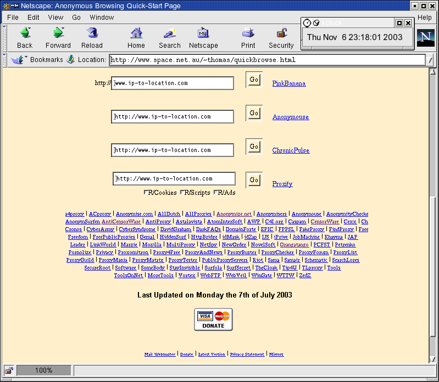Viewport: 439px width, 382px height.
Task: Open My Netscape toolbar icon
Action: point(203,33)
